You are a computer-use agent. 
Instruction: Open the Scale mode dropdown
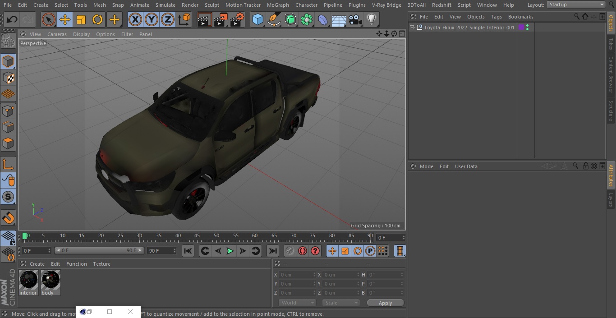tap(341, 303)
